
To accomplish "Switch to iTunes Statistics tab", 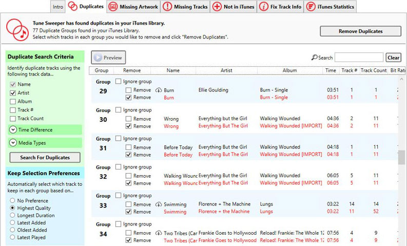I will [x=331, y=7].
